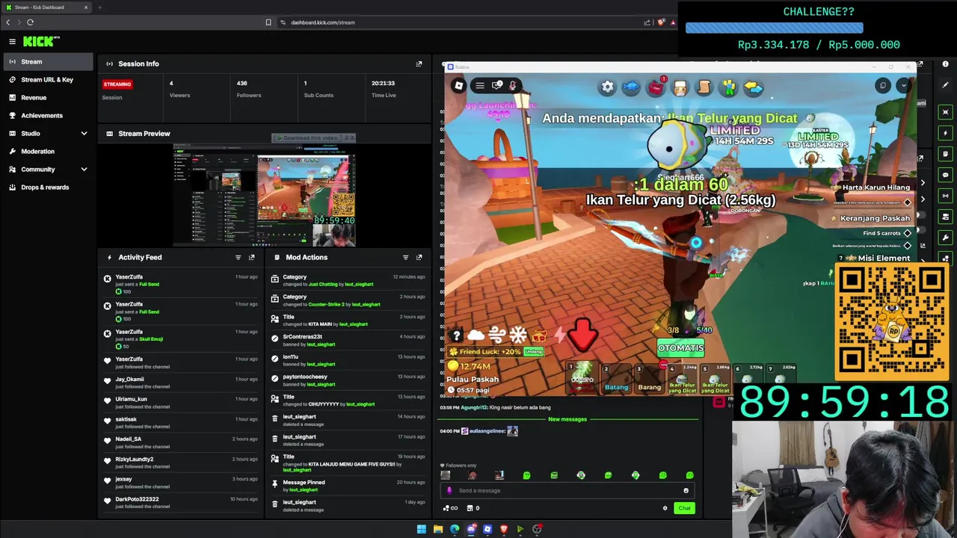Image resolution: width=957 pixels, height=538 pixels.
Task: Click the lightning bolt icon in sidebar
Action: coord(946,133)
